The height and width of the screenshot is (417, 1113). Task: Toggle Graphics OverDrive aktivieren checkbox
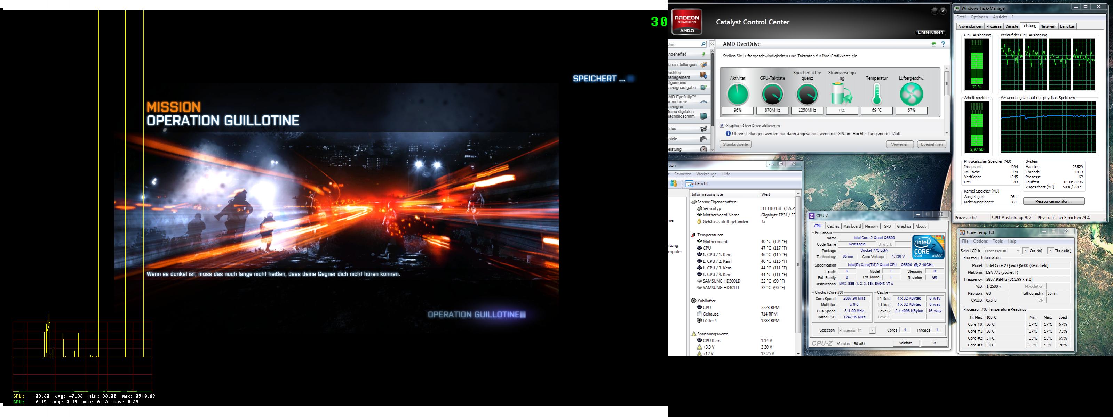(722, 125)
